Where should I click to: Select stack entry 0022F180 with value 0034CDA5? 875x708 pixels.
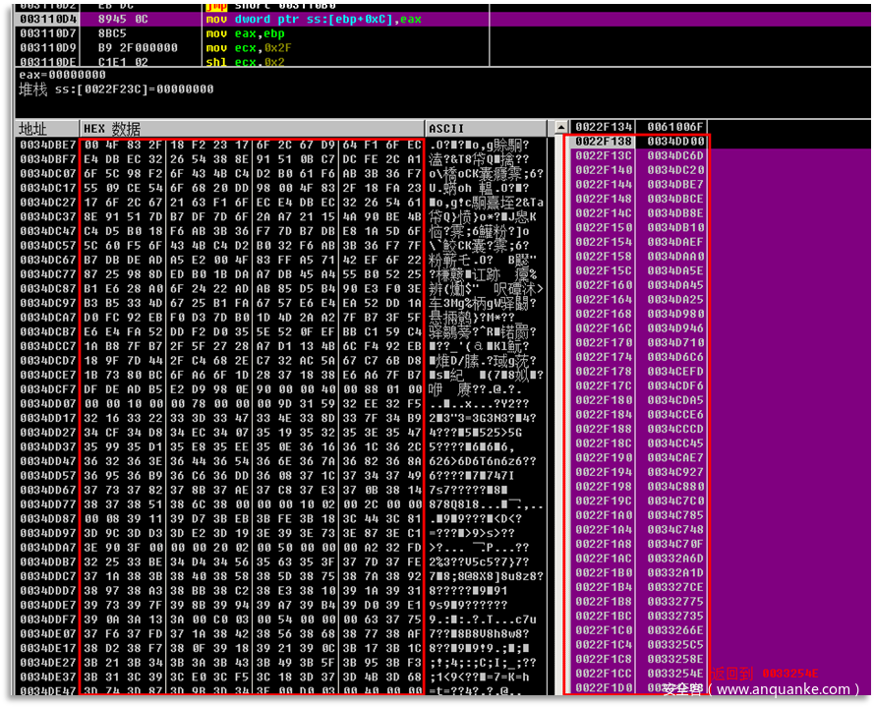[639, 400]
